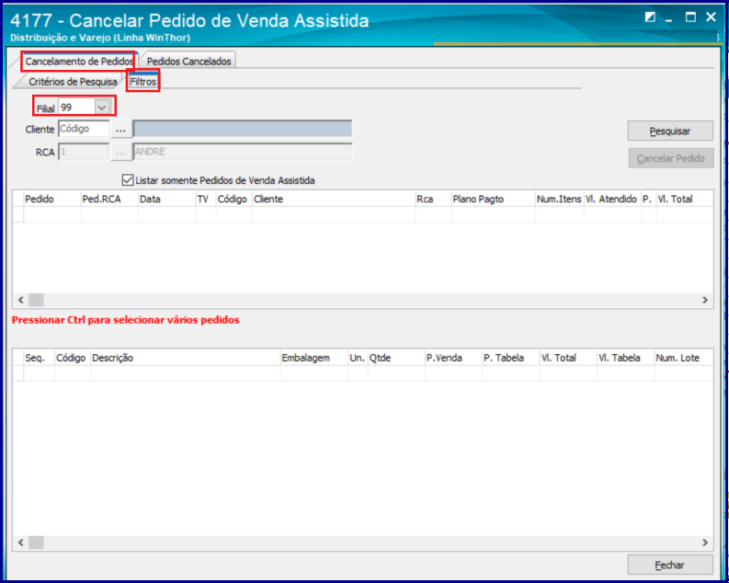The image size is (729, 583).
Task: Click the Plano Pagto column header
Action: click(494, 199)
